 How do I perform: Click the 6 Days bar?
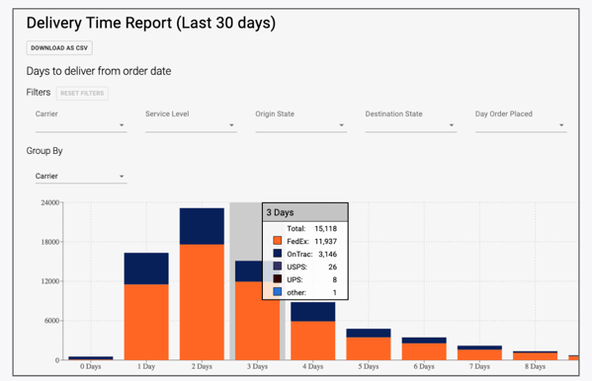pyautogui.click(x=424, y=348)
